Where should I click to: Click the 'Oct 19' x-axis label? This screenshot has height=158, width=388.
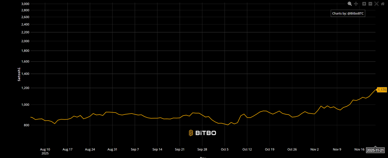click(x=270, y=150)
